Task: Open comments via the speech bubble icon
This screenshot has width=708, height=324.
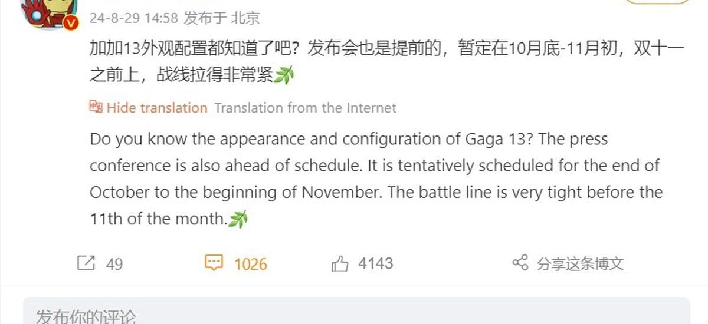Action: (214, 263)
